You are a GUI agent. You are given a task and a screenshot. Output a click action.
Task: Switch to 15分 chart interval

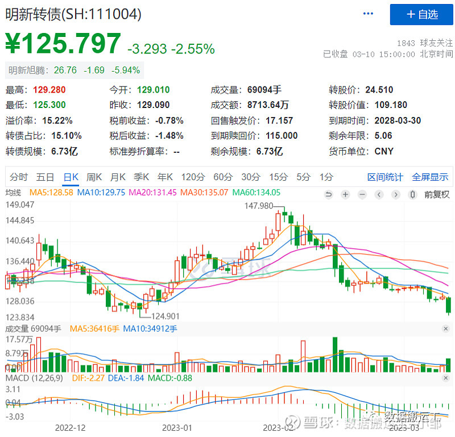click(279, 177)
